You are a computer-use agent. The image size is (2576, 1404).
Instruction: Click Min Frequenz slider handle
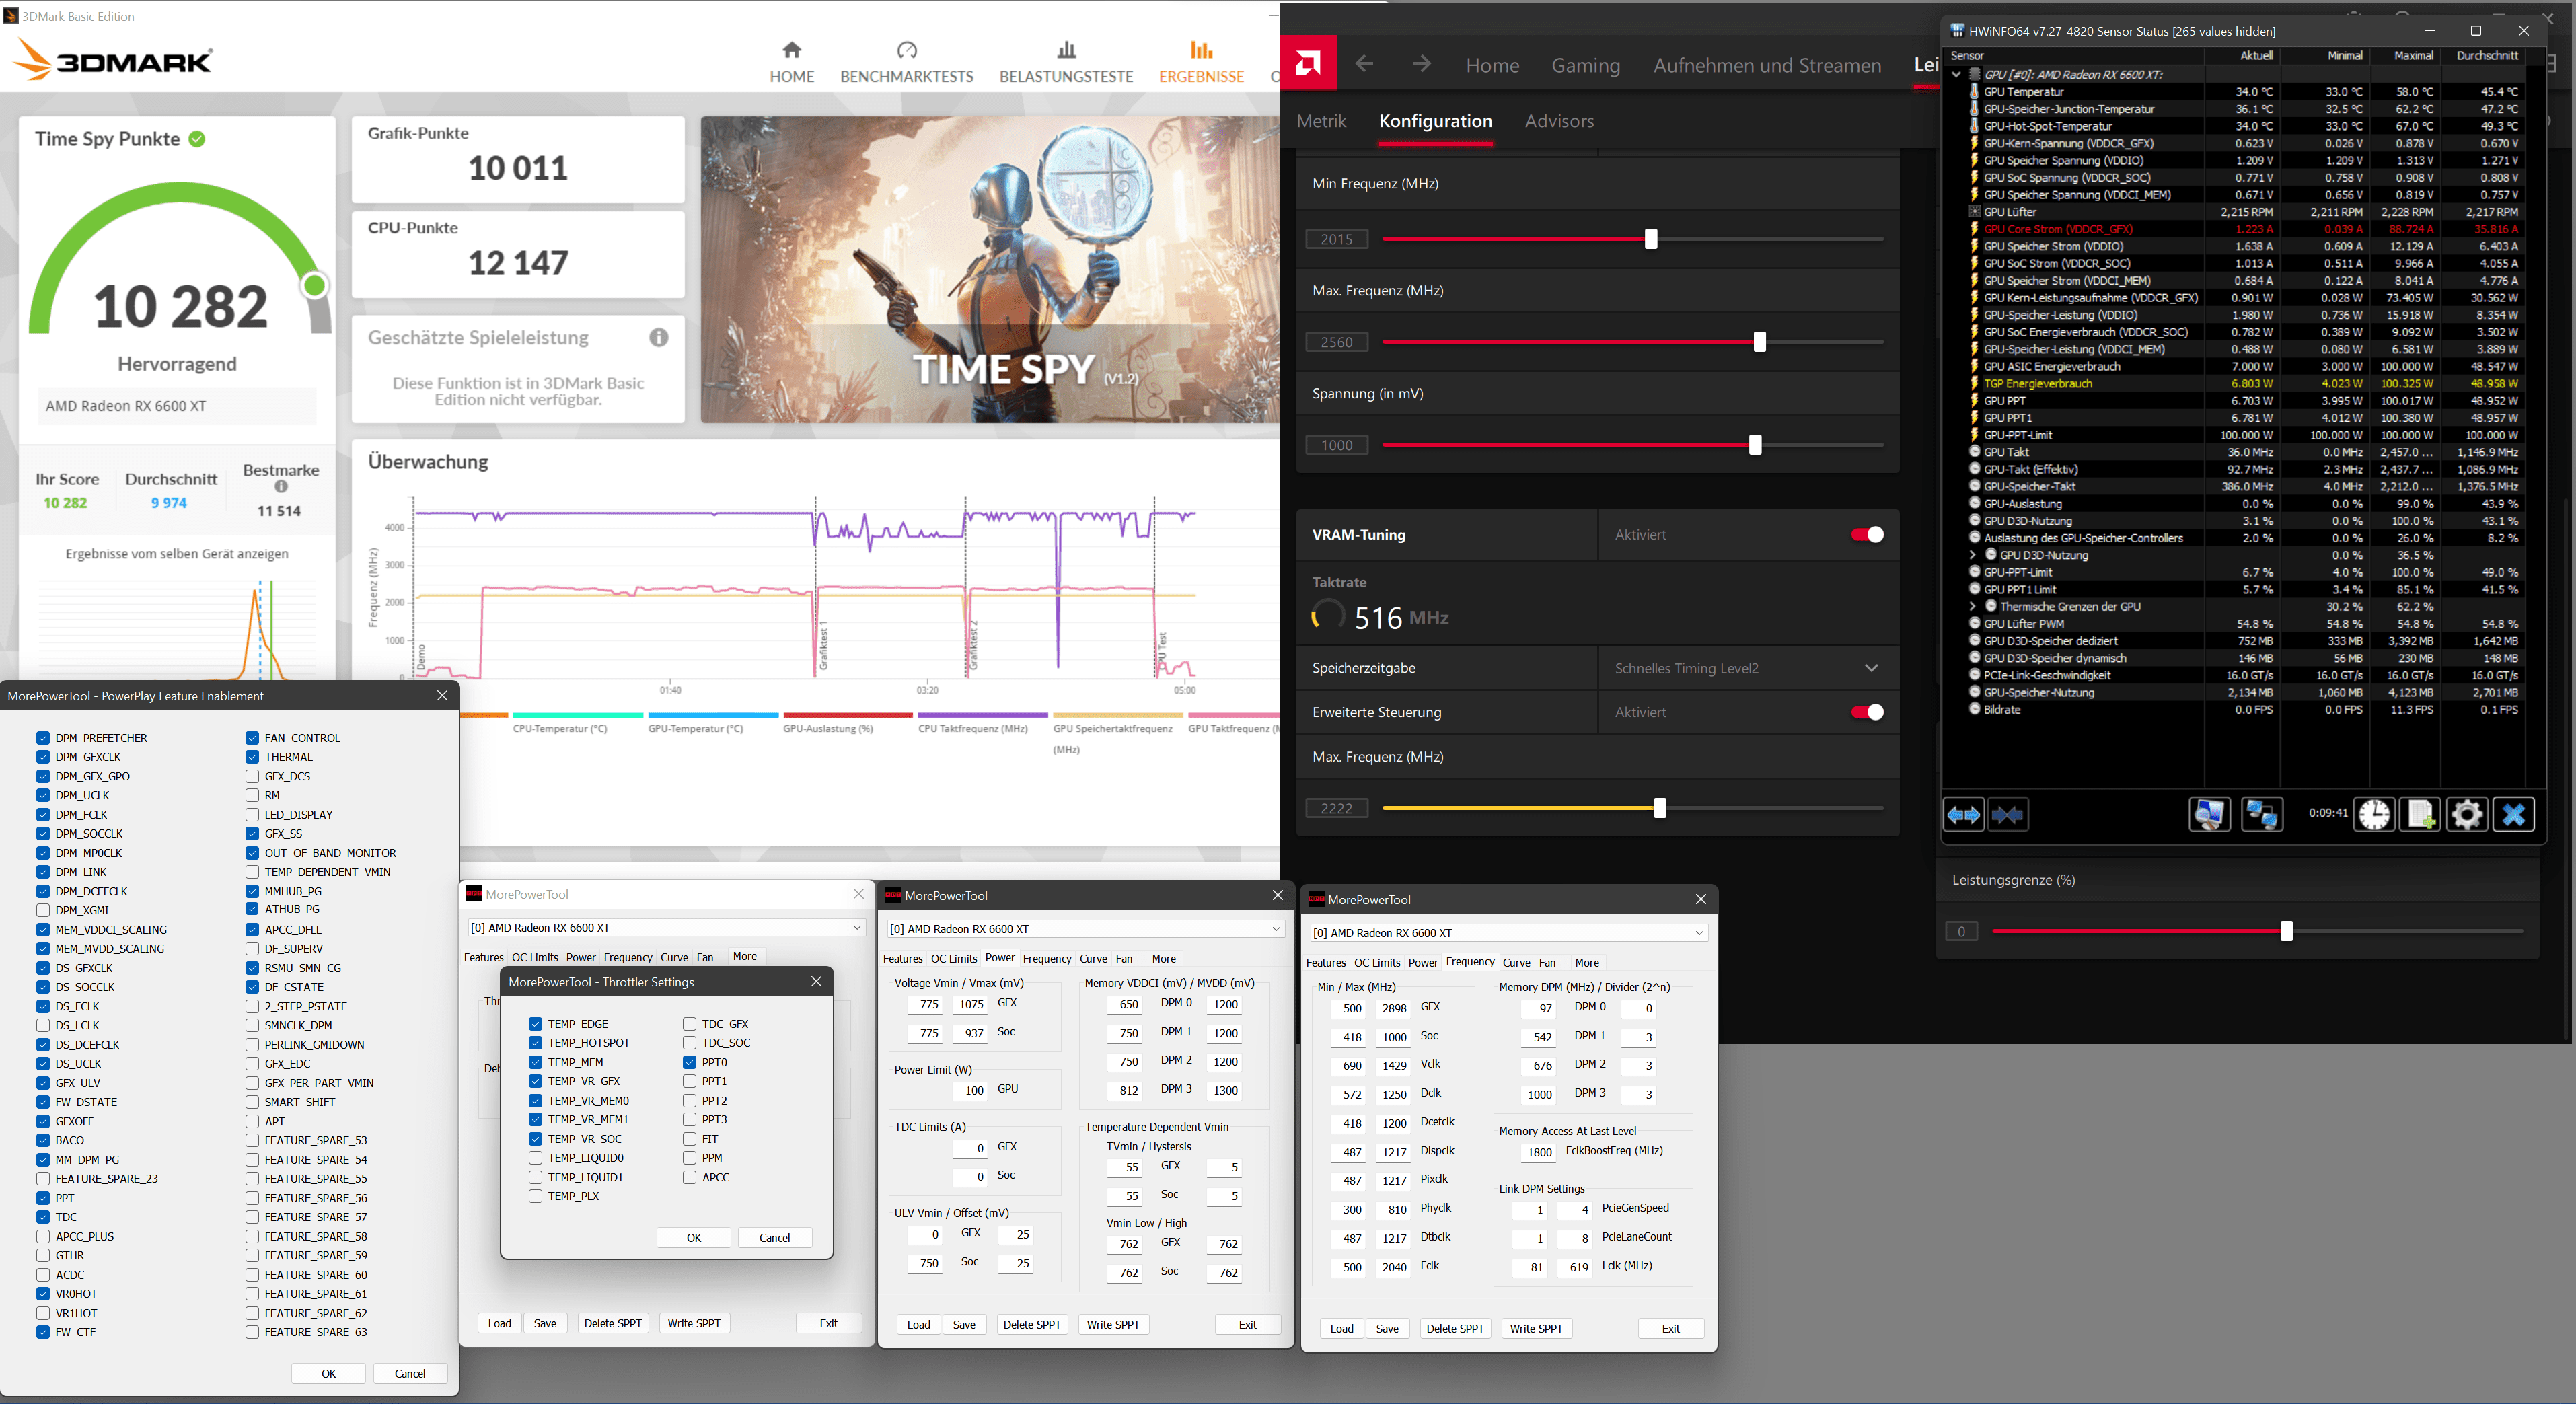(1651, 239)
